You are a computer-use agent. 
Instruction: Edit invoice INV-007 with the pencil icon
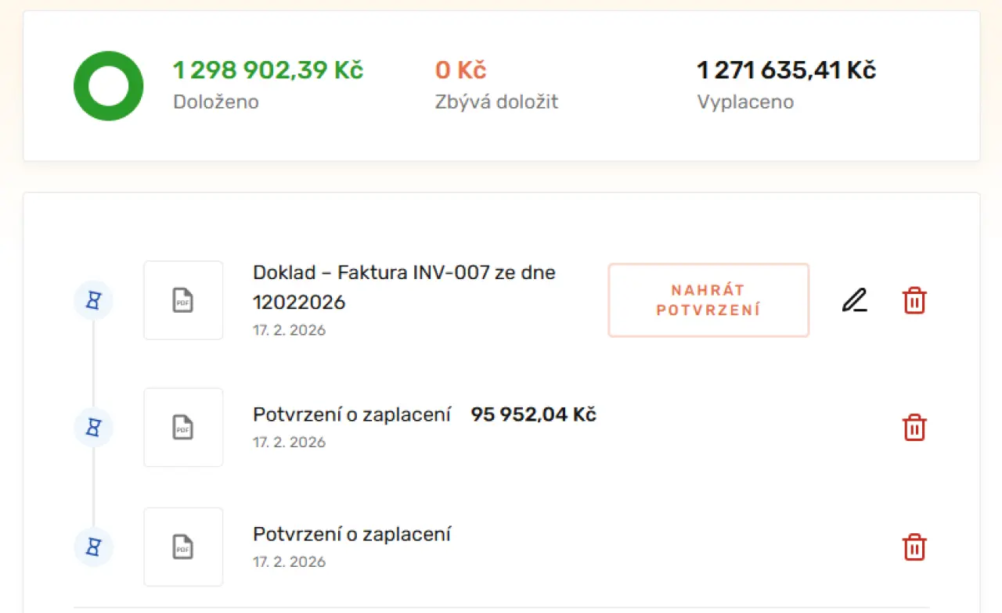tap(855, 300)
